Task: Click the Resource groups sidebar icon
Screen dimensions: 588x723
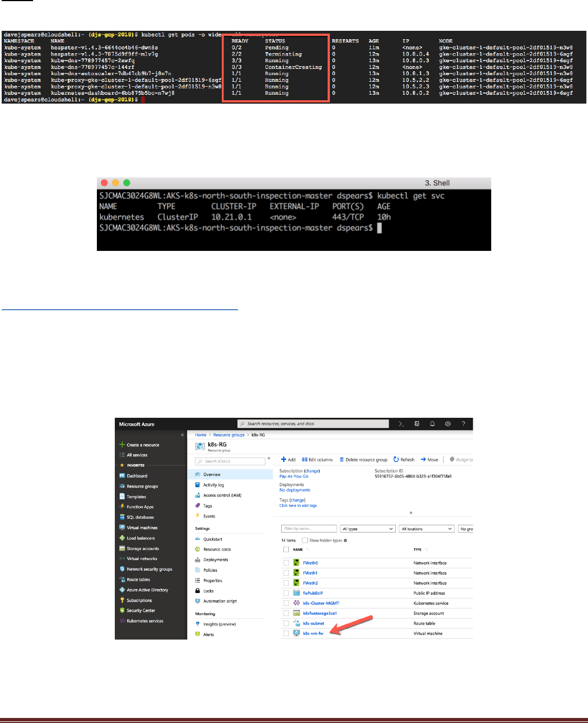Action: click(122, 486)
